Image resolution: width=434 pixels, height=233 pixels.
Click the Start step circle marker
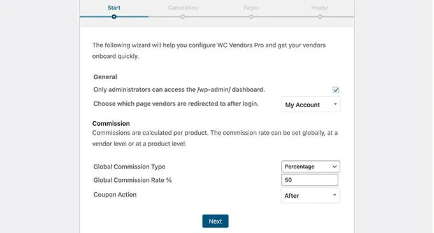click(114, 17)
